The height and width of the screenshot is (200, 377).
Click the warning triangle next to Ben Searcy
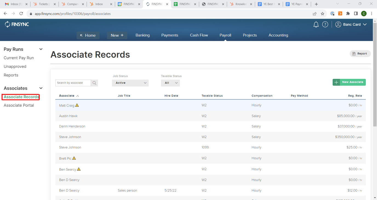pyautogui.click(x=79, y=169)
